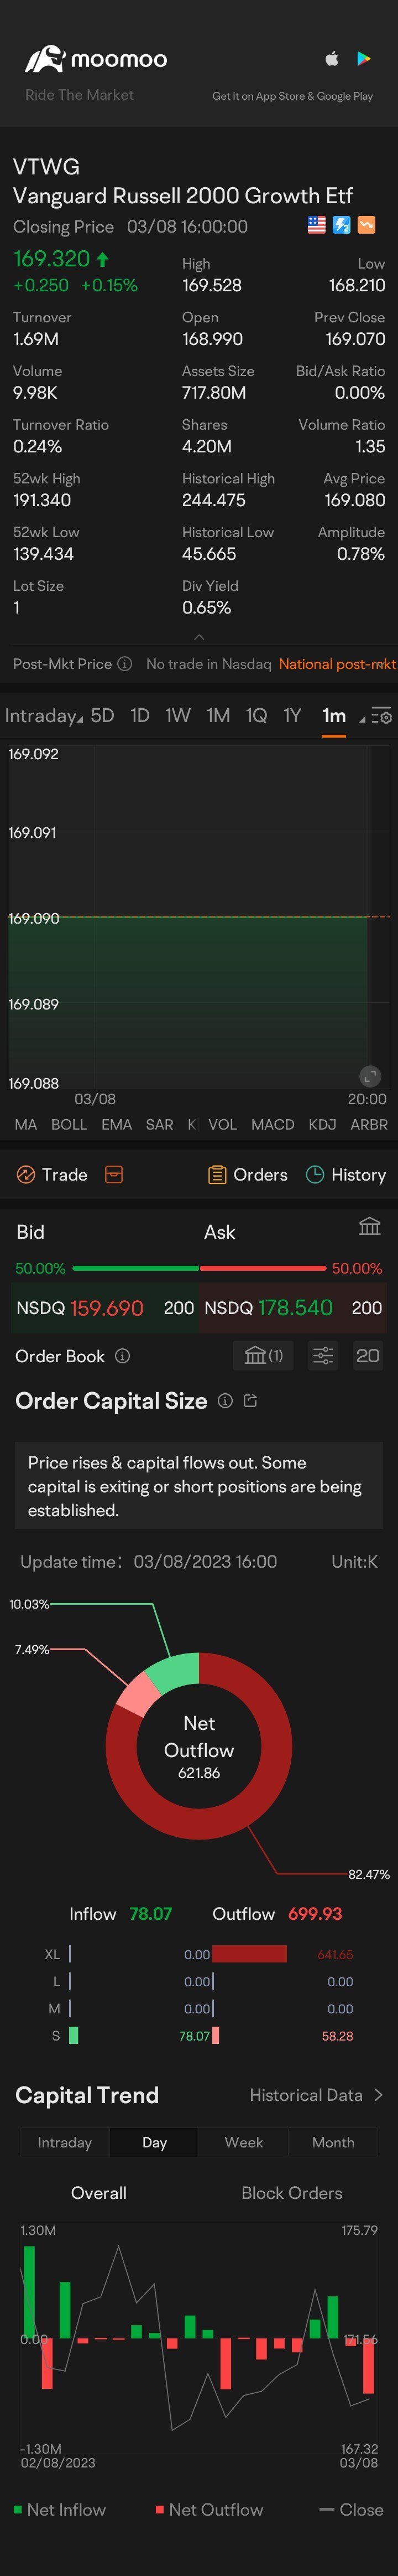Open Historical Data chevron
The height and width of the screenshot is (2576, 398).
pyautogui.click(x=378, y=2095)
